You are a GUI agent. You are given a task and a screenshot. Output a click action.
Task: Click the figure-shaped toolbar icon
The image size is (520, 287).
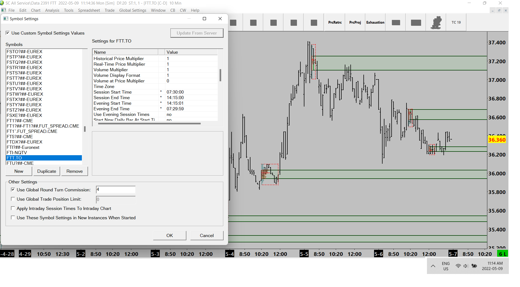coord(436,23)
